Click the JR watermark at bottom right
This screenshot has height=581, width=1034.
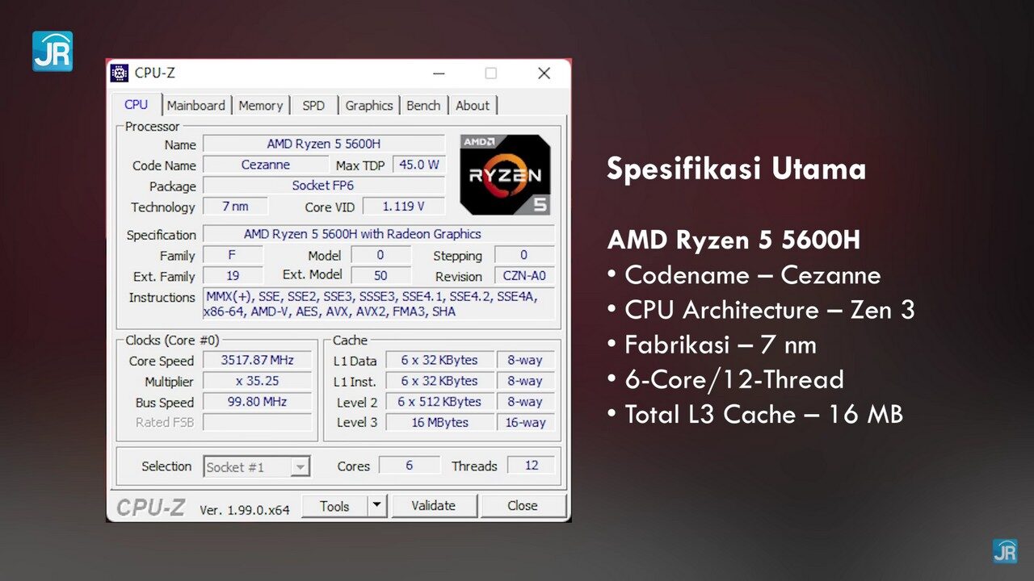click(x=1005, y=550)
